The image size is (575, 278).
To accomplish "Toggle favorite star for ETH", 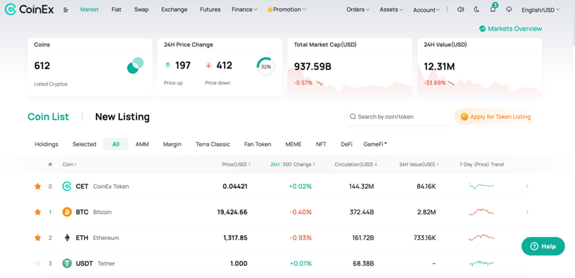I will [38, 237].
